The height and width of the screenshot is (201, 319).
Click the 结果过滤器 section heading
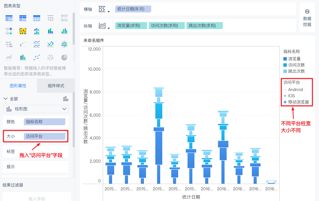pyautogui.click(x=13, y=185)
